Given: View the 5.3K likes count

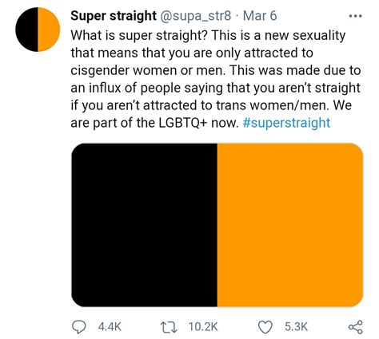Looking at the screenshot, I should coord(296,327).
